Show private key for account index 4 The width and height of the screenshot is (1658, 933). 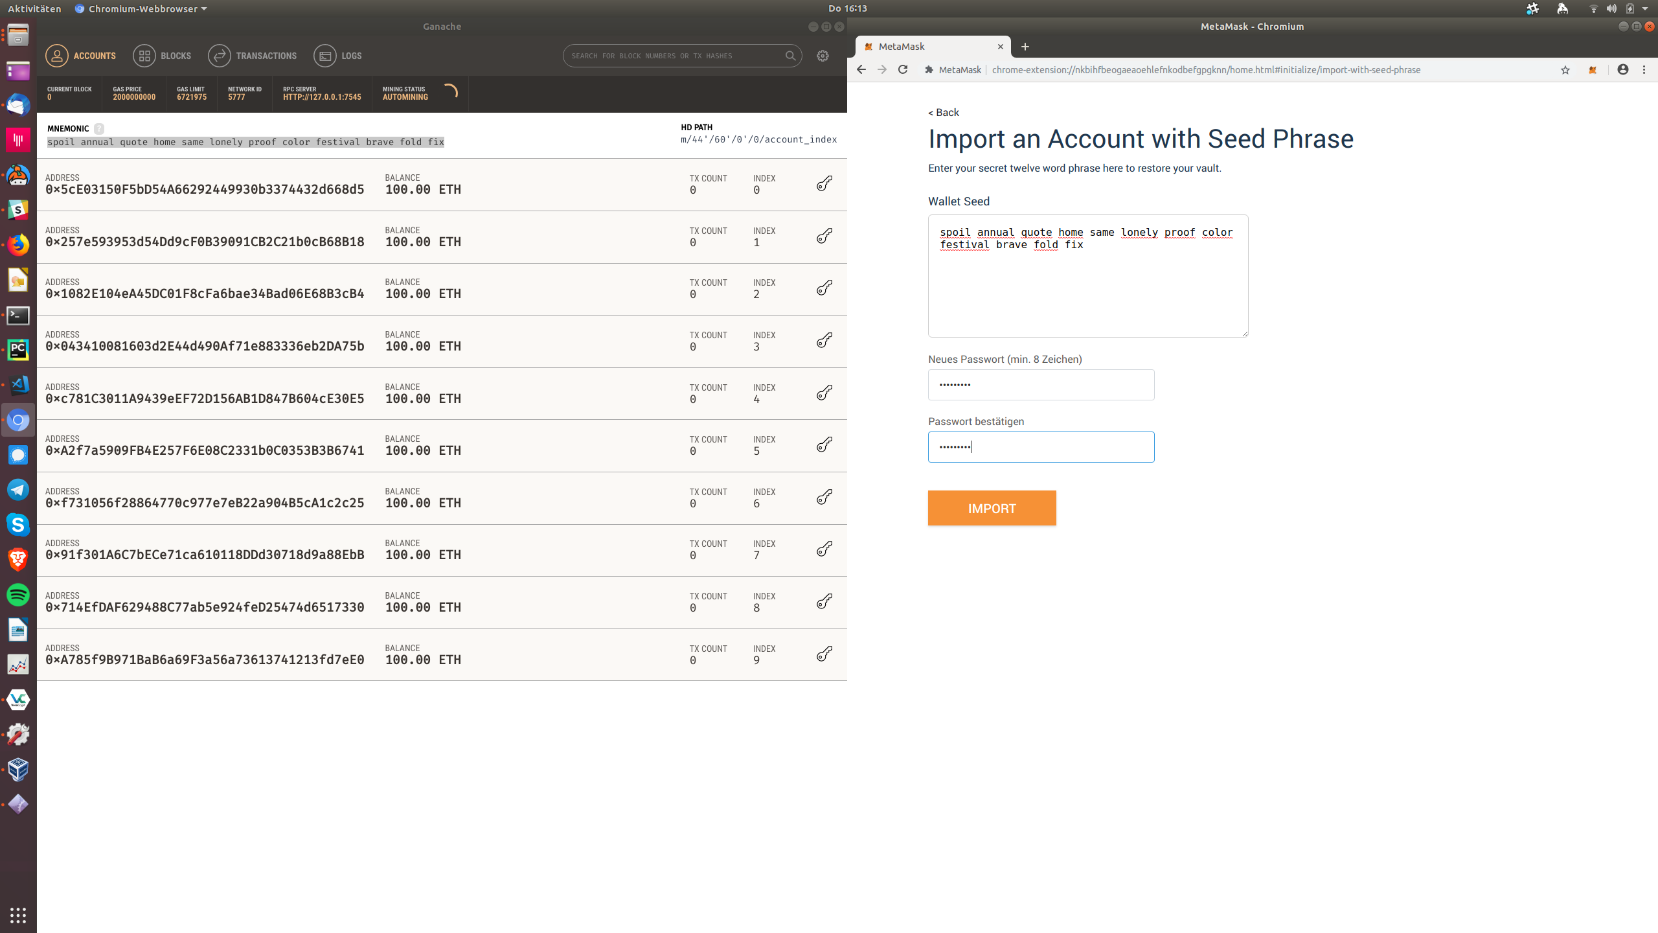[x=824, y=393]
